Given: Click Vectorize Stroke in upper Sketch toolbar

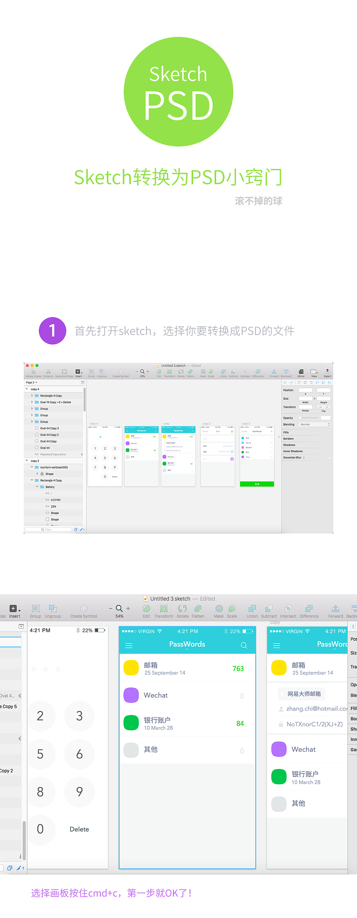Looking at the screenshot, I should click(64, 373).
